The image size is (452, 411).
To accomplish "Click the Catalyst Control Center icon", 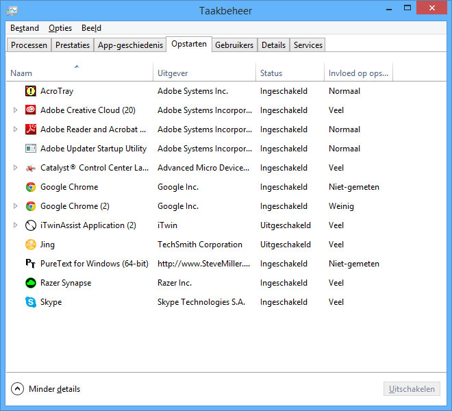I will (31, 168).
